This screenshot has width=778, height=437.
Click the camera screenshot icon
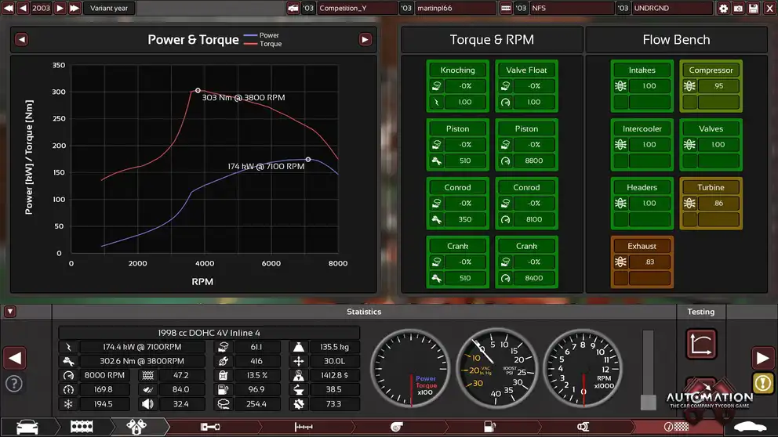point(738,8)
